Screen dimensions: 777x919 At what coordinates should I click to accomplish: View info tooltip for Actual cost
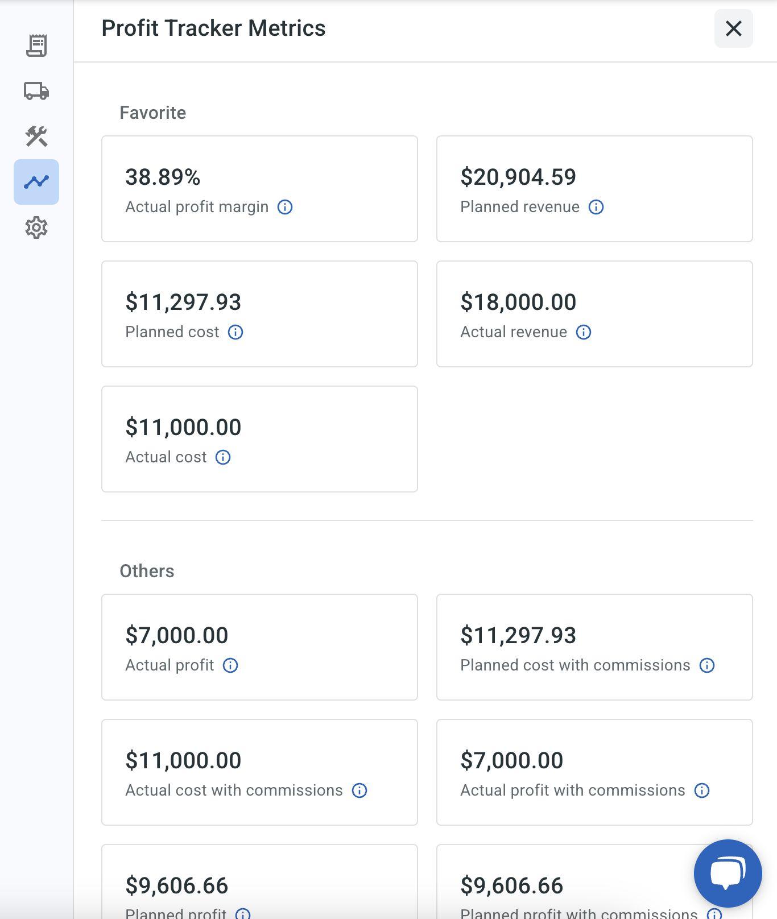pyautogui.click(x=223, y=457)
